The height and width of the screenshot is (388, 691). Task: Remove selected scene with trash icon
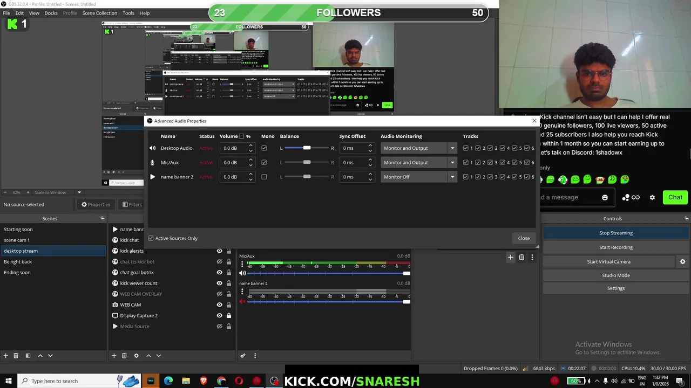pyautogui.click(x=16, y=356)
